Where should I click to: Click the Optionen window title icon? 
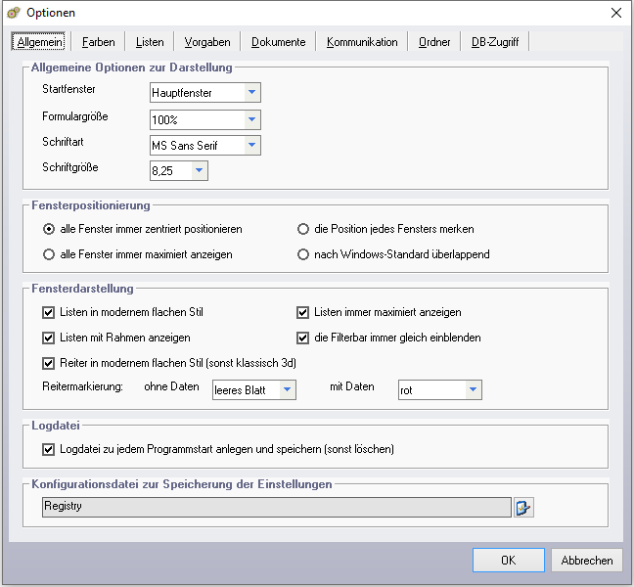click(x=14, y=13)
